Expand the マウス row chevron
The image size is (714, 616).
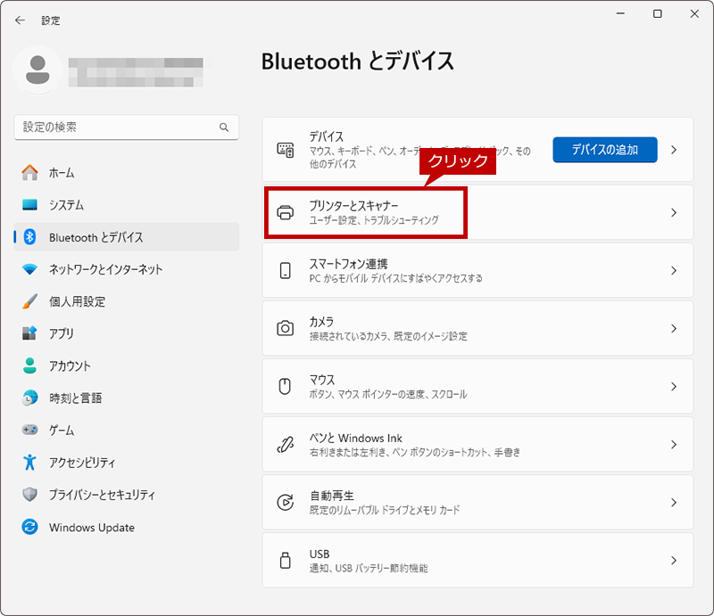[x=674, y=386]
